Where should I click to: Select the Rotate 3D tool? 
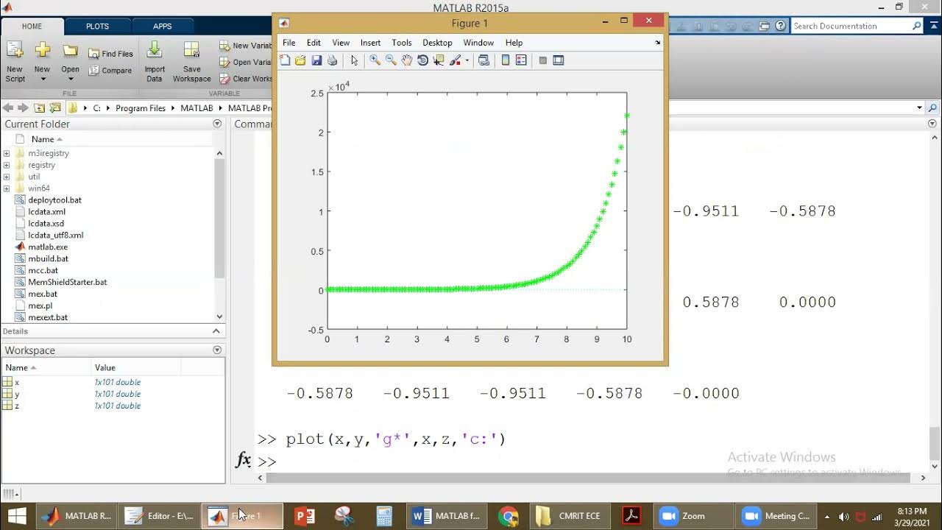[x=422, y=60]
